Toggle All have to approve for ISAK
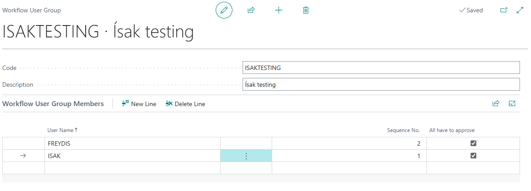 click(x=474, y=155)
